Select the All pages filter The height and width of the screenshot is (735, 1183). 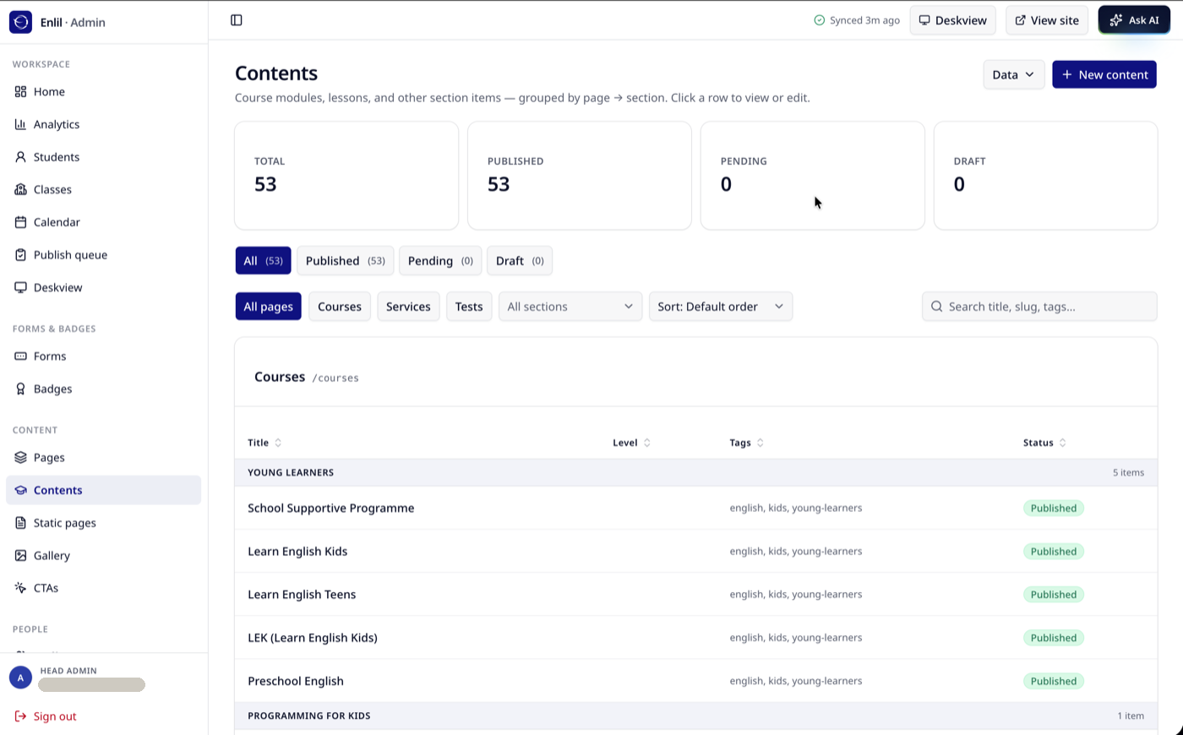point(268,307)
